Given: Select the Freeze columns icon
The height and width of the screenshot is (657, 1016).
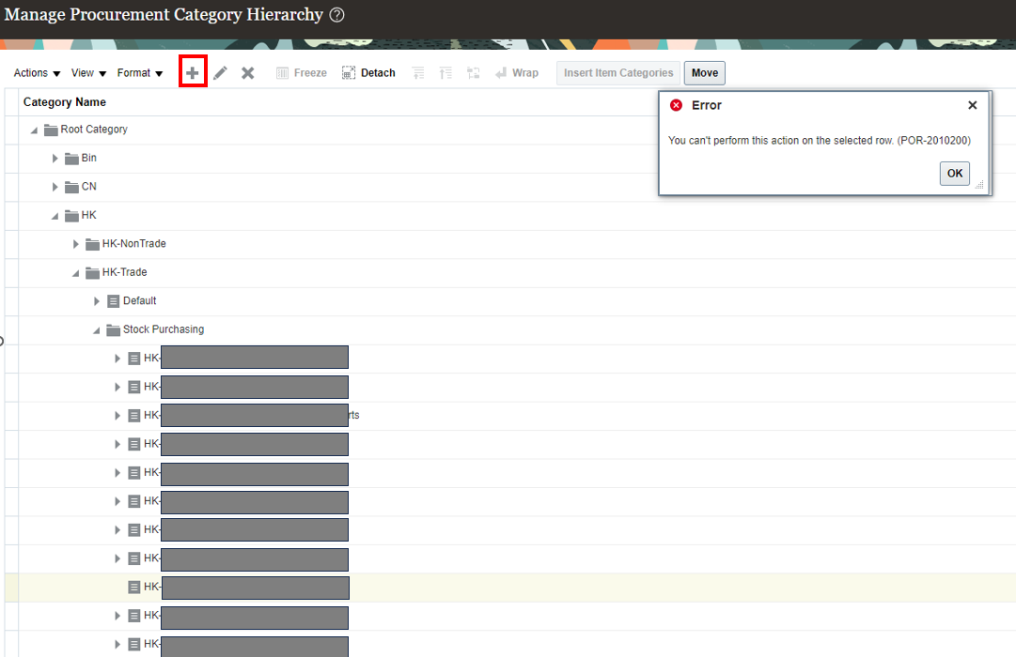Looking at the screenshot, I should coord(285,71).
